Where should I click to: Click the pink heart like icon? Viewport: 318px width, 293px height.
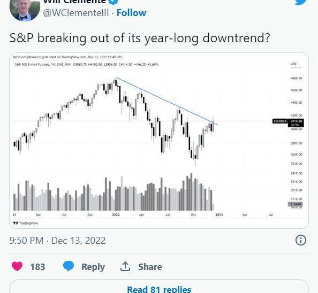pyautogui.click(x=17, y=266)
